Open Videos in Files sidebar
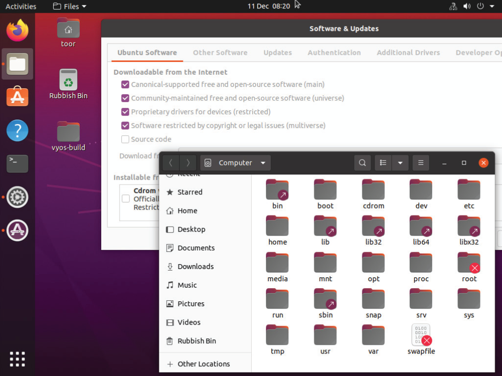This screenshot has height=376, width=502. 205,322
